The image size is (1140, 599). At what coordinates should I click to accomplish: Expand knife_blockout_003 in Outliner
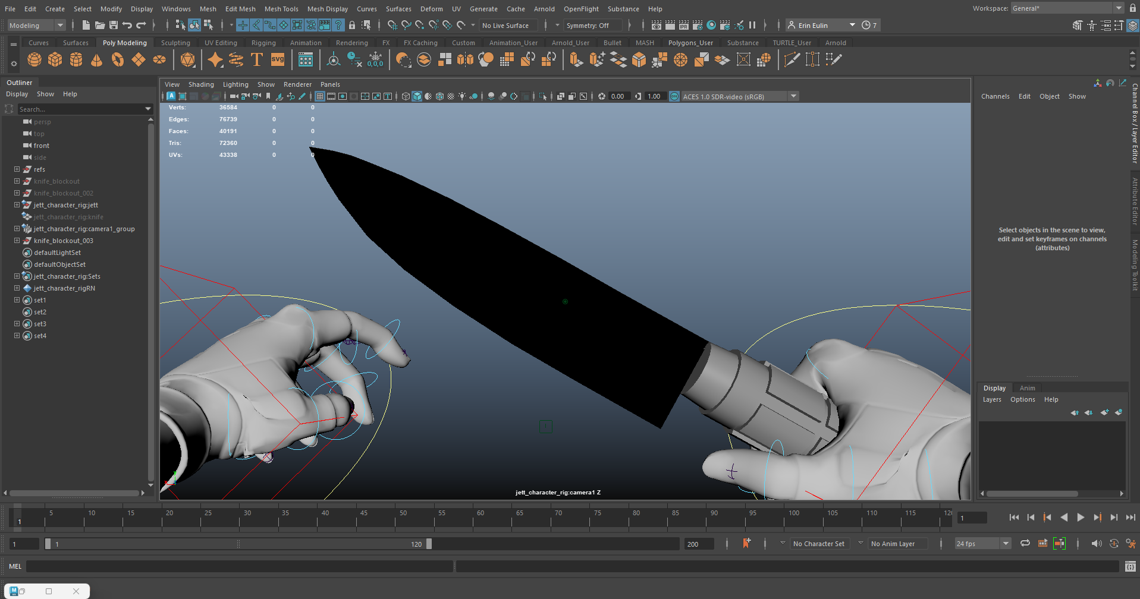click(x=17, y=241)
